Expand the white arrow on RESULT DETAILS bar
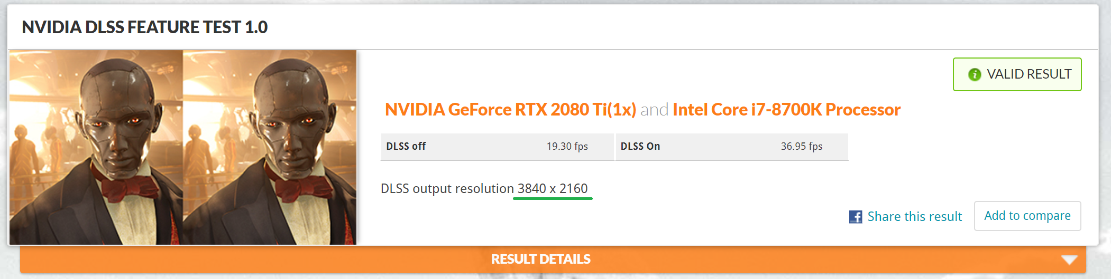1111x279 pixels. click(1069, 259)
